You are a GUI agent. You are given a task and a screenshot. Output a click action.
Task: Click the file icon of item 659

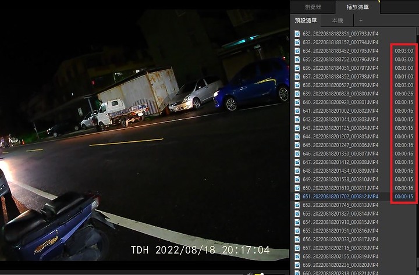pos(297,265)
